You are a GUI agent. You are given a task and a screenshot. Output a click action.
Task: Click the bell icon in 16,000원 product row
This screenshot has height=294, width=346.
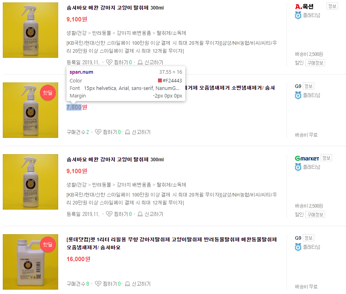(x=127, y=284)
